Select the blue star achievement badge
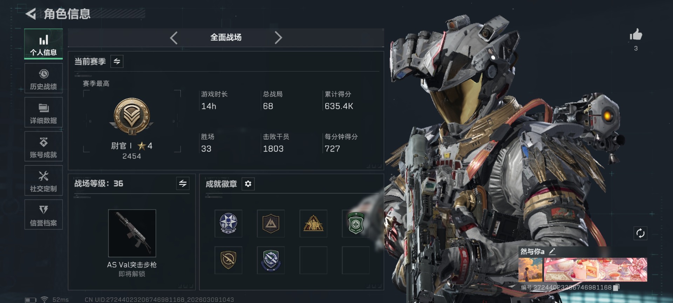 (x=228, y=223)
